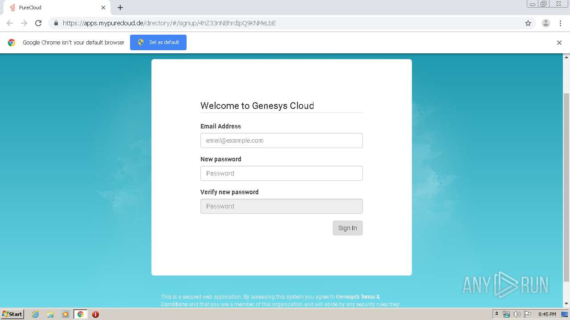Image resolution: width=570 pixels, height=320 pixels.
Task: Click the Chrome logo in the notification bar
Action: pyautogui.click(x=12, y=43)
